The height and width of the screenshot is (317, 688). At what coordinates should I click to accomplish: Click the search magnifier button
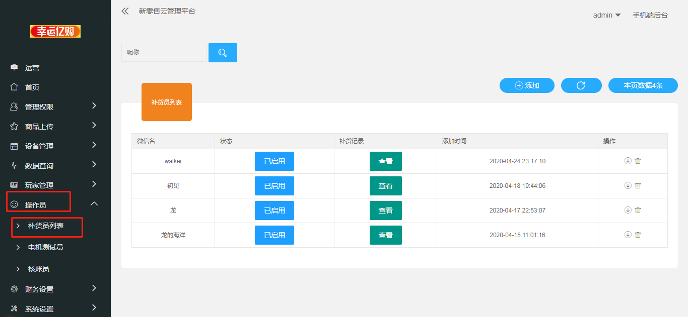coord(223,53)
